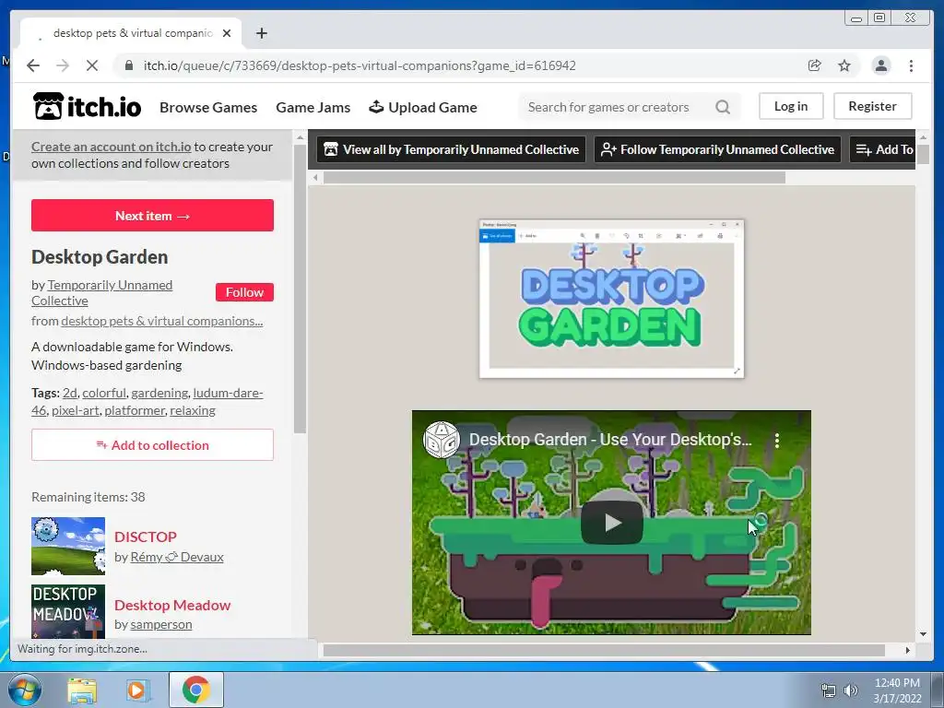Add Desktop Garden to collection

click(152, 445)
